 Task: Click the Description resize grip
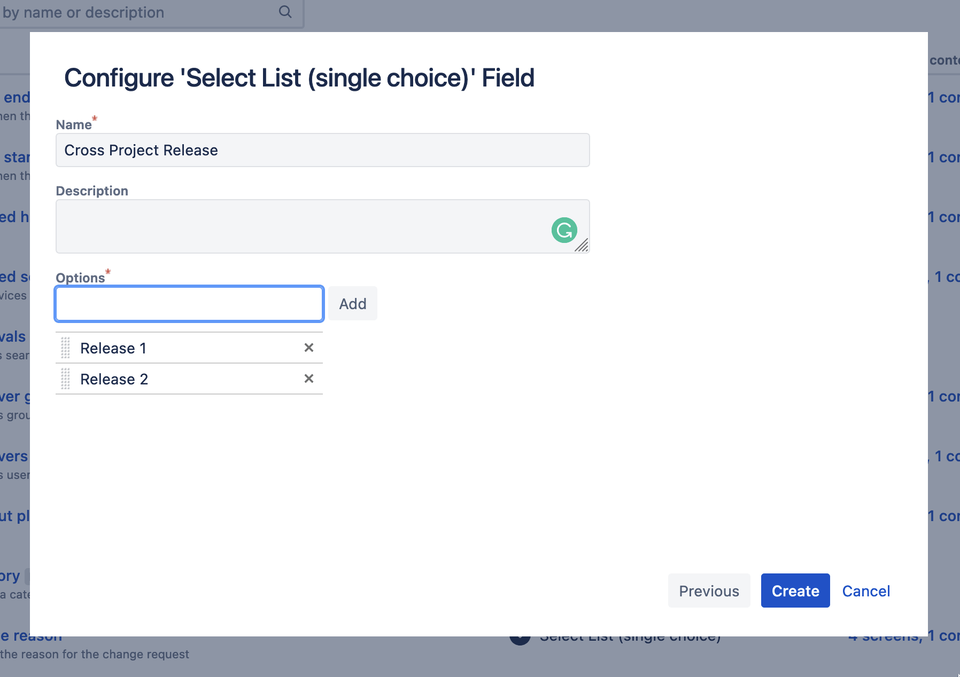point(582,246)
